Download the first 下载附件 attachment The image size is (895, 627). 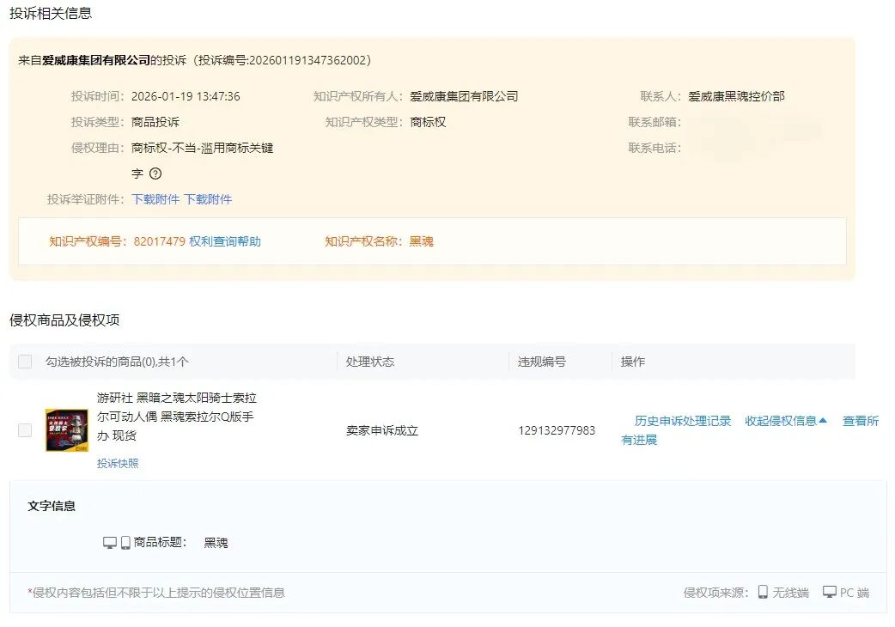pos(155,199)
